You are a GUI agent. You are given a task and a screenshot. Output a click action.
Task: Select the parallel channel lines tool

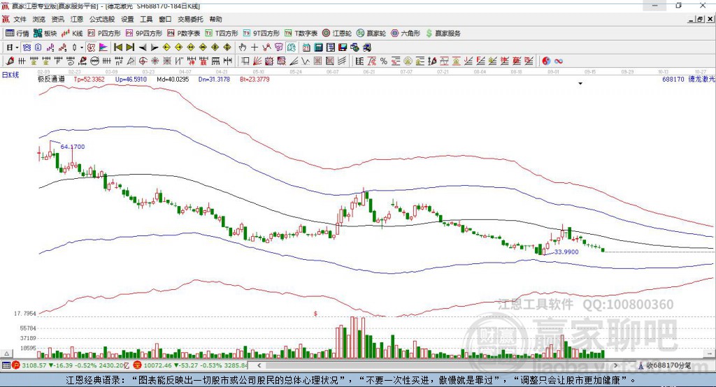[x=341, y=61]
